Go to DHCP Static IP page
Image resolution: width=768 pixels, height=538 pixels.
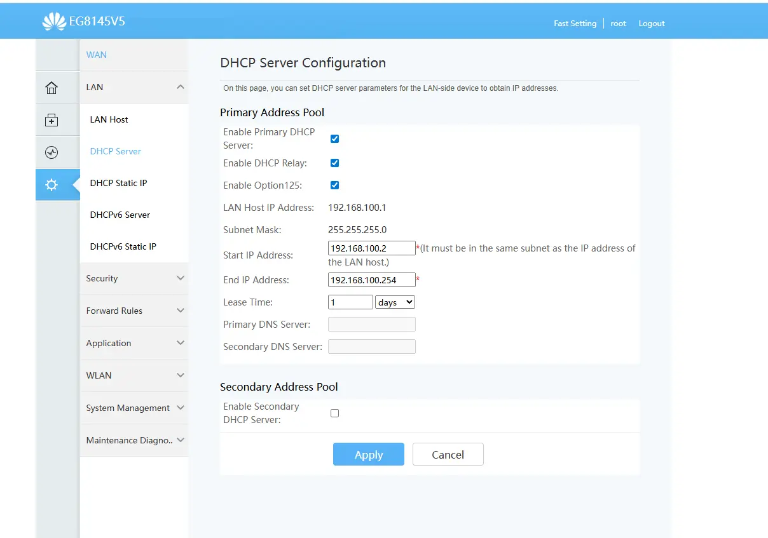118,183
